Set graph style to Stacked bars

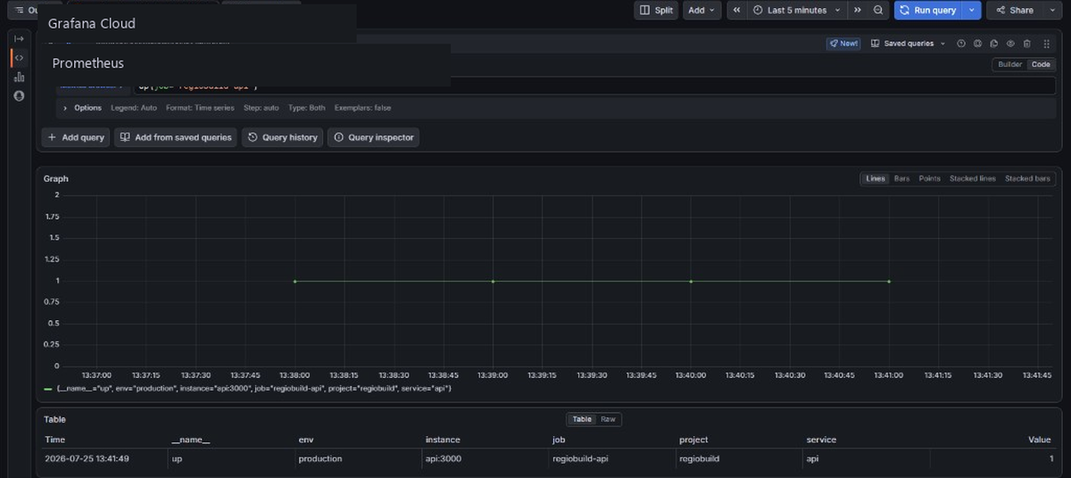(x=1028, y=178)
